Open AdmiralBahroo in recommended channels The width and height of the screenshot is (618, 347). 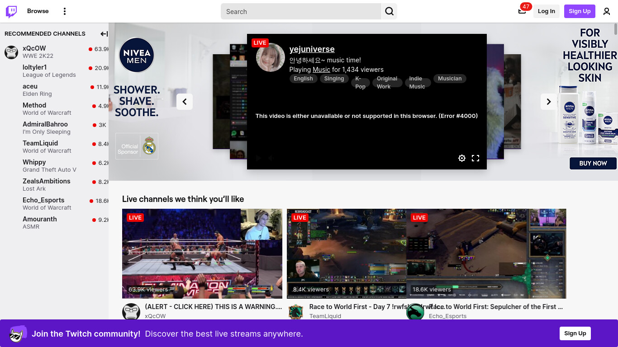point(54,128)
